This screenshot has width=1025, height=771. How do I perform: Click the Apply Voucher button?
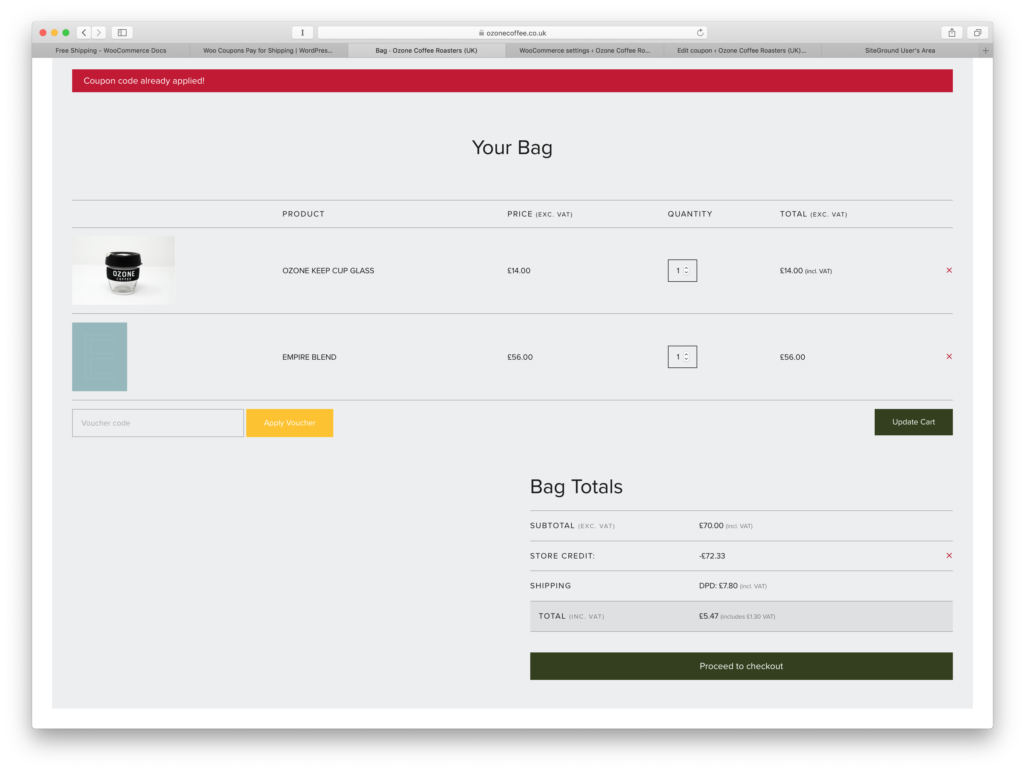(290, 423)
